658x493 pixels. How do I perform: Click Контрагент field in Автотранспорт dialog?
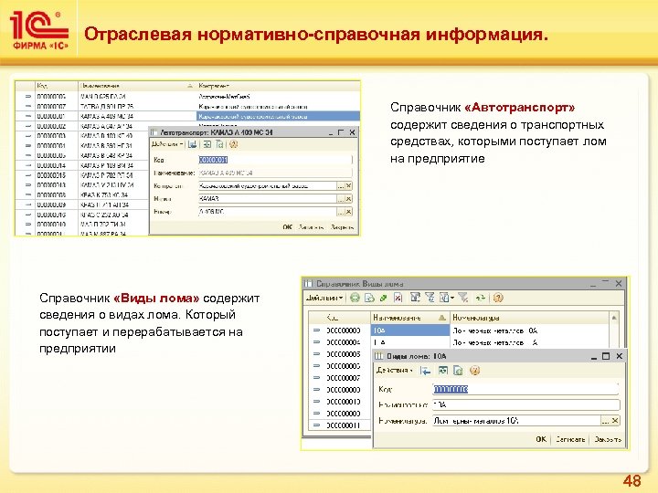click(x=267, y=185)
